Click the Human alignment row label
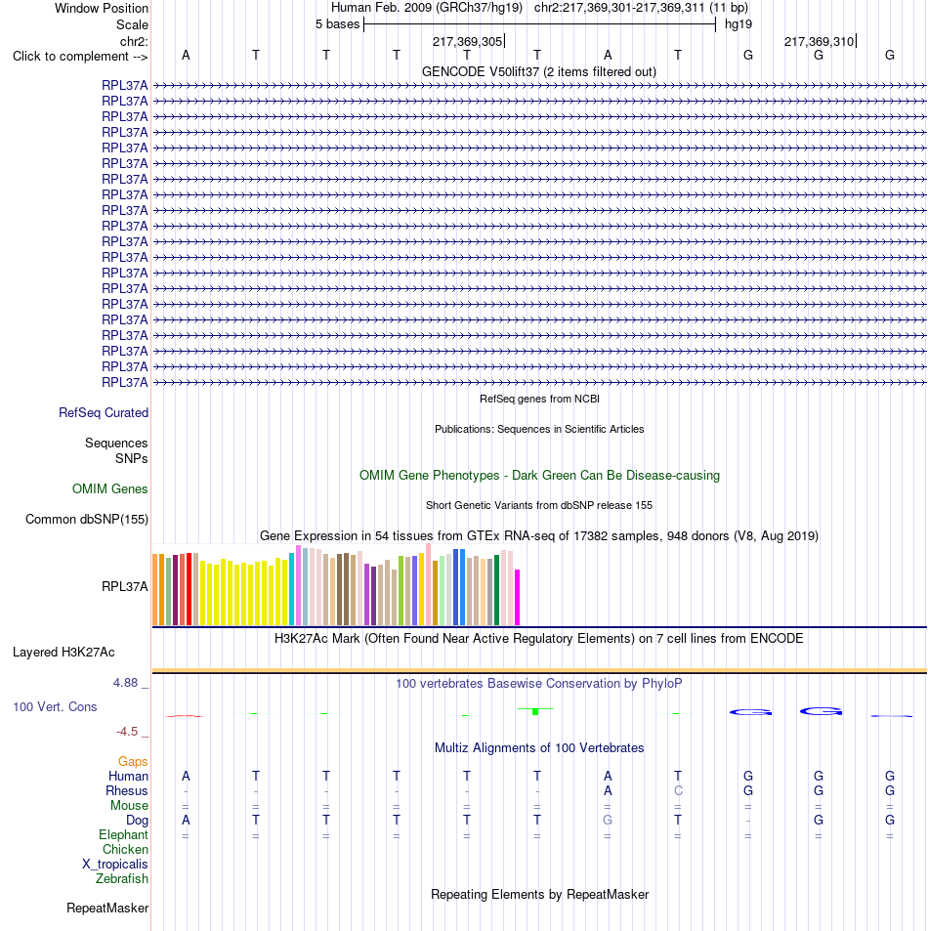This screenshot has height=931, width=928. [x=128, y=776]
